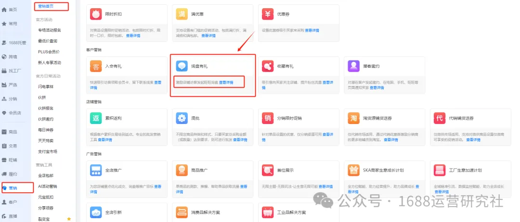This screenshot has height=222, width=520.
Task: Select 闪电拿样 submenu item
Action: click(46, 86)
